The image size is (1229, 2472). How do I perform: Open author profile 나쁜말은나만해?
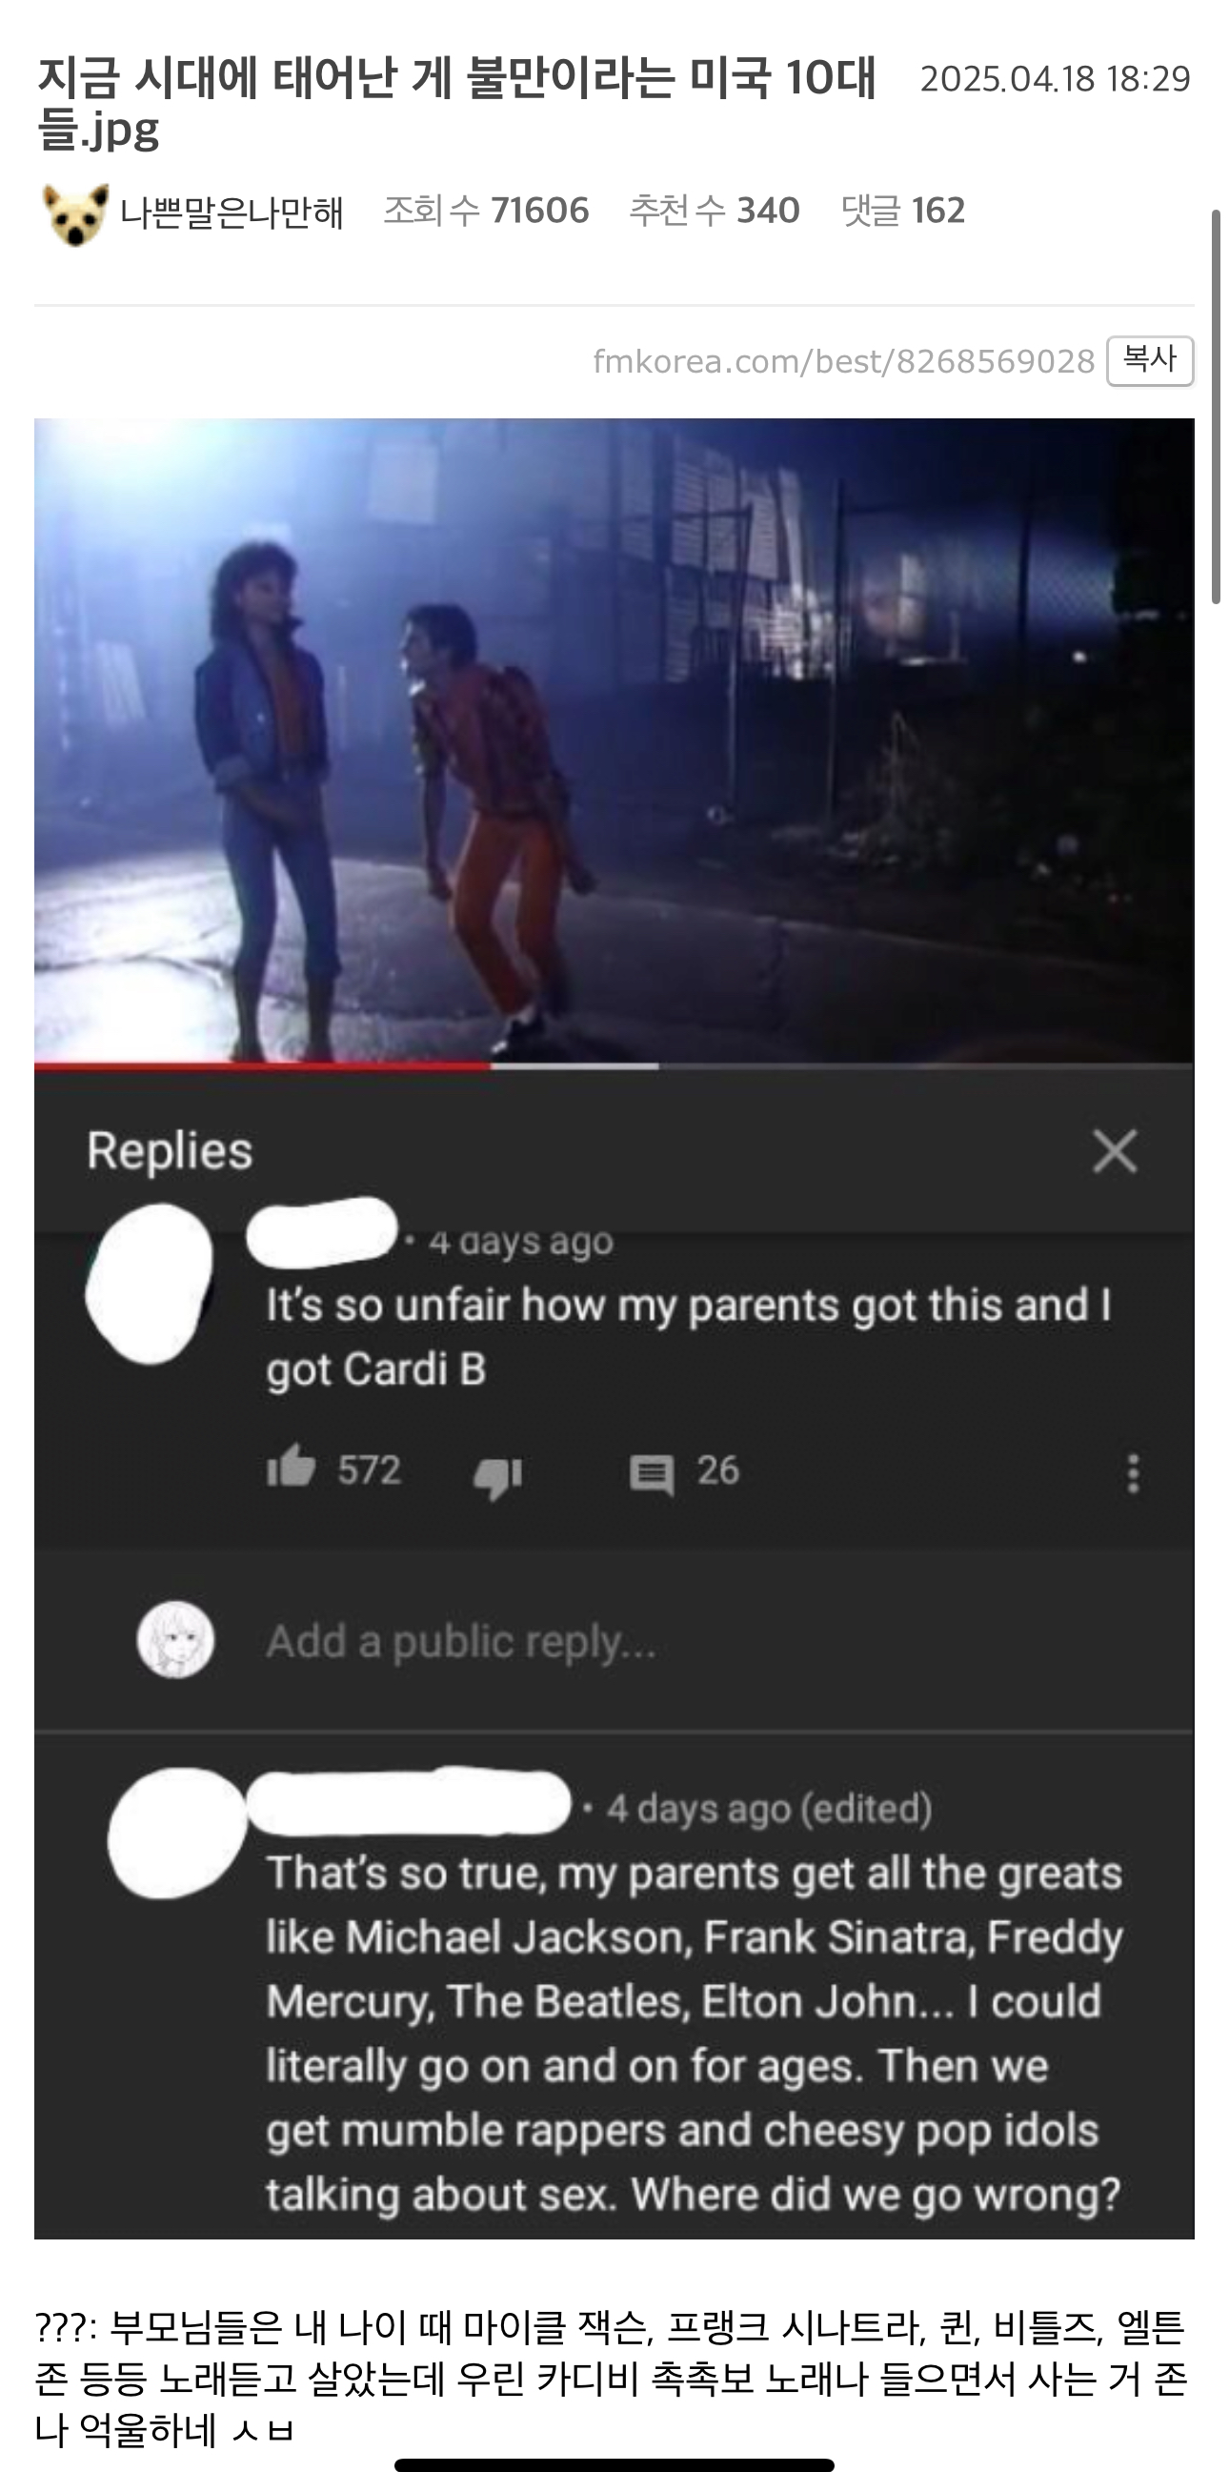pyautogui.click(x=232, y=213)
